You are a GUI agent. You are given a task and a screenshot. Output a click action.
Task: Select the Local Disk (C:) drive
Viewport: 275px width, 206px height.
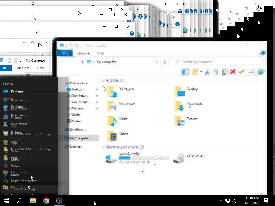[x=137, y=158]
